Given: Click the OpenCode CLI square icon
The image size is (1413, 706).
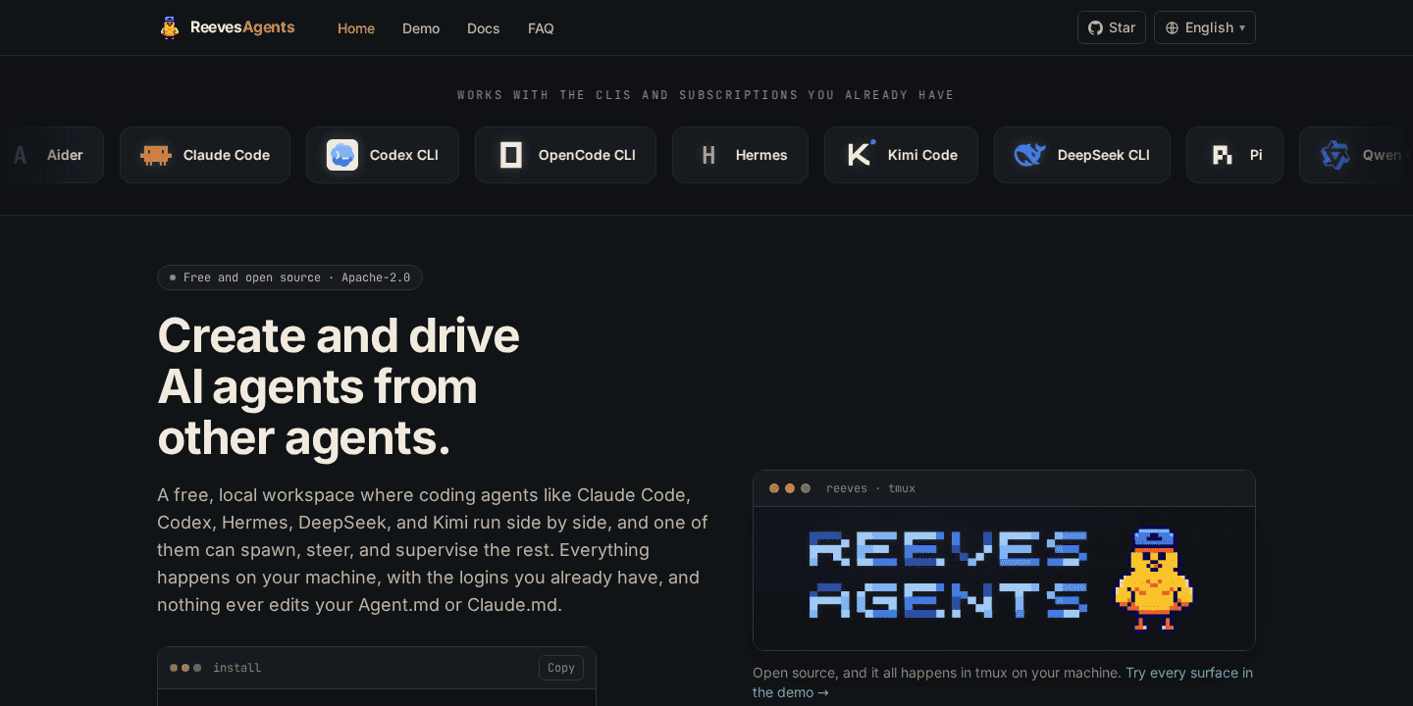Looking at the screenshot, I should coord(511,155).
